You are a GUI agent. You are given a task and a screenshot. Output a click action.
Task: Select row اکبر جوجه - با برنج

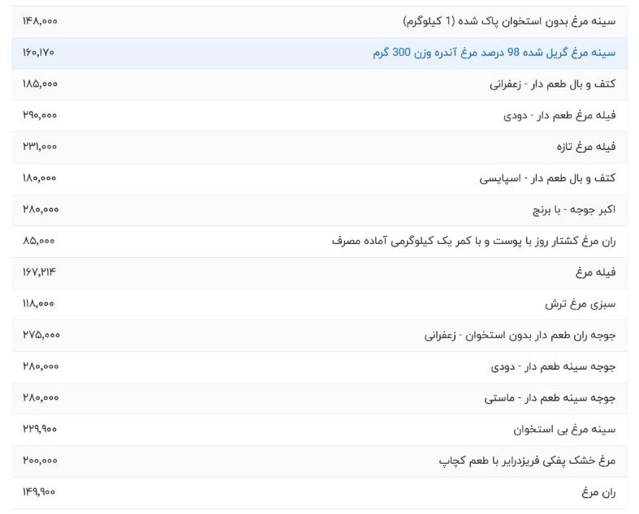pyautogui.click(x=320, y=210)
